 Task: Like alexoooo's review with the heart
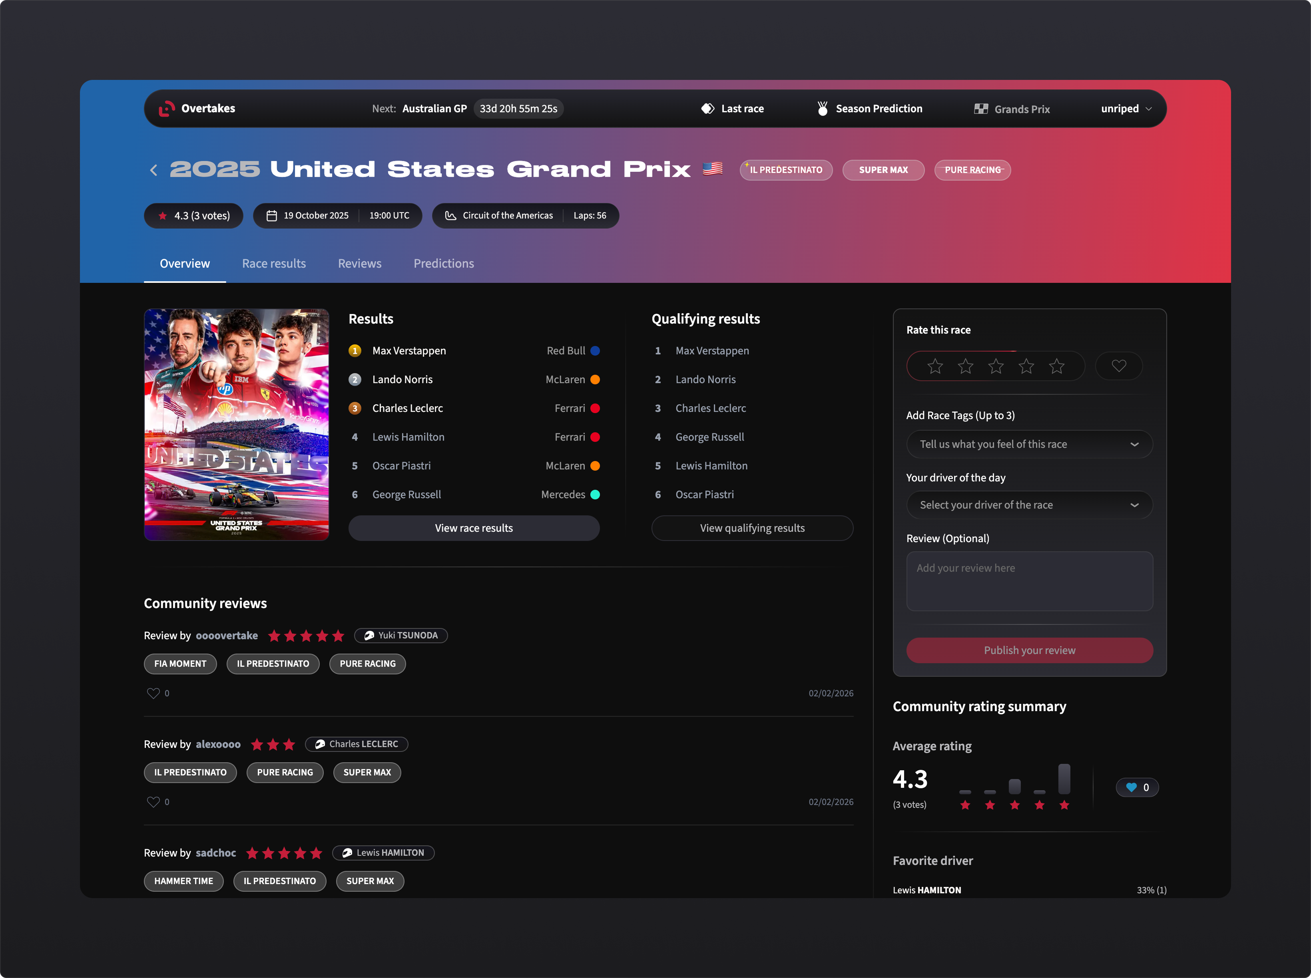(153, 801)
